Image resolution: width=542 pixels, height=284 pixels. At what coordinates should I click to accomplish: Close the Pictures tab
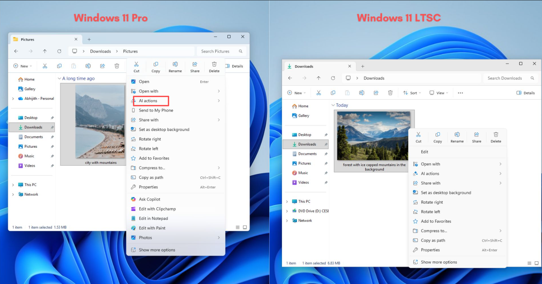[x=76, y=39]
